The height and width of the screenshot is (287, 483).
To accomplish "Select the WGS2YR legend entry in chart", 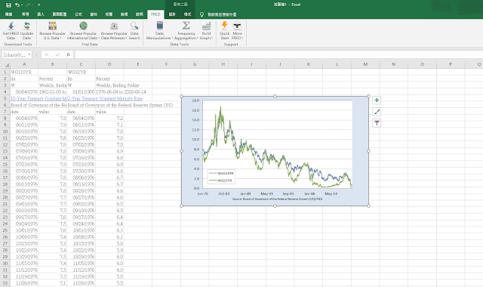I will pyautogui.click(x=221, y=181).
